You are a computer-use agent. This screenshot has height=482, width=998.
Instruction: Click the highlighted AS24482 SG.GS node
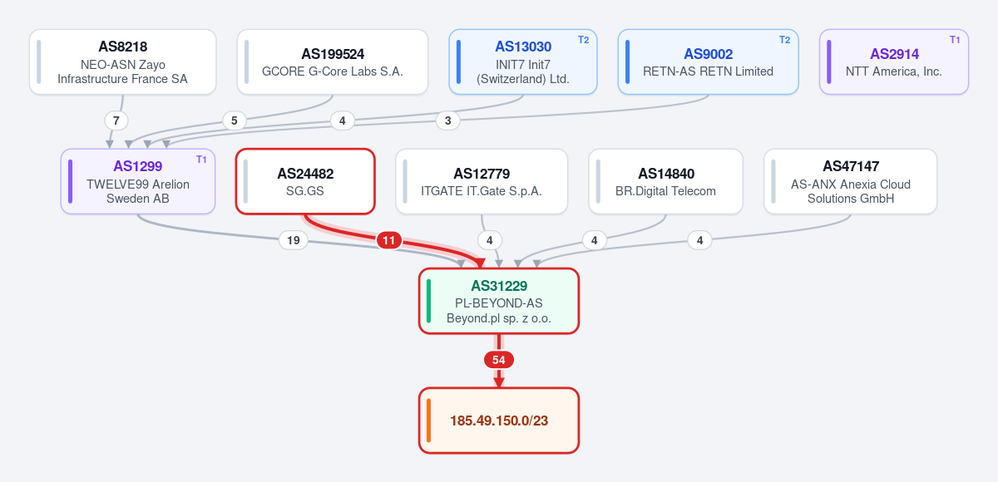305,181
